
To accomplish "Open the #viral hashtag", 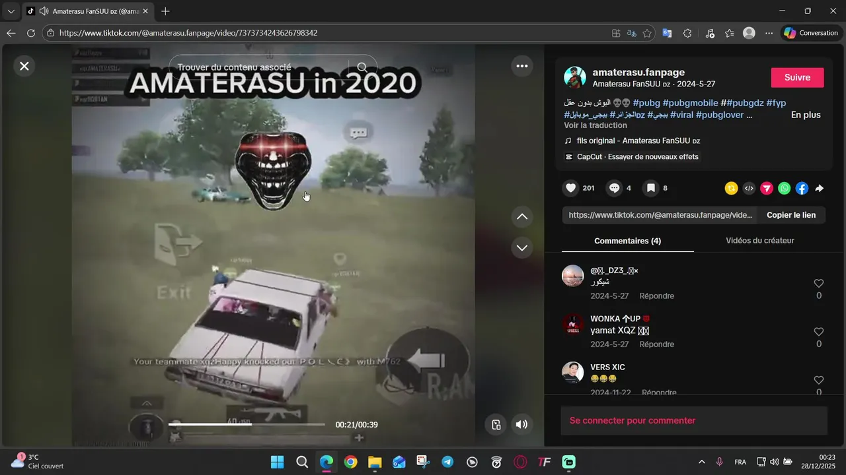I will (681, 115).
